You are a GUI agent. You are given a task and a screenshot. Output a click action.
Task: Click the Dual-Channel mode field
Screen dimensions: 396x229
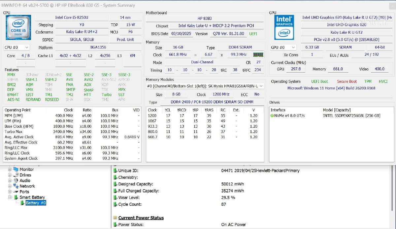[x=202, y=62]
